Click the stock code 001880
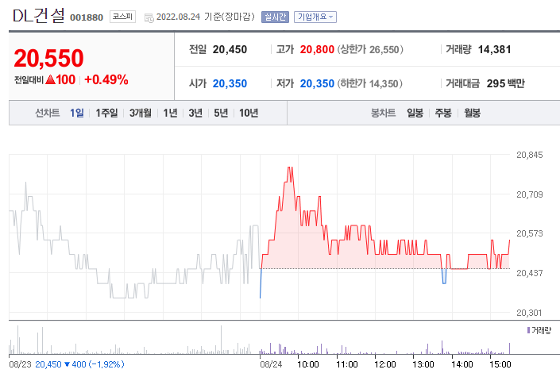Image resolution: width=560 pixels, height=377 pixels. pyautogui.click(x=87, y=17)
